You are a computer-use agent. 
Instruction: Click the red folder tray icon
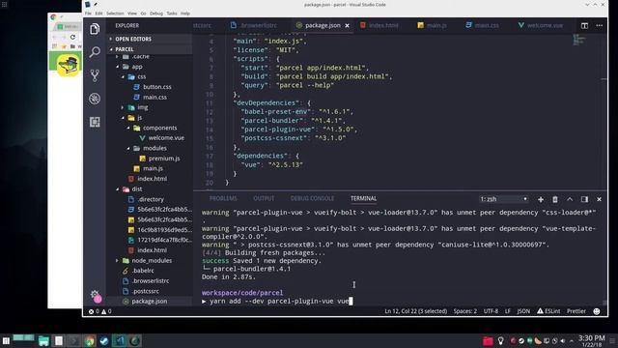point(488,341)
